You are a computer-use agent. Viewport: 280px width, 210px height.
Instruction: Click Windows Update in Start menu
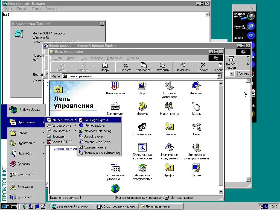[x=26, y=110]
